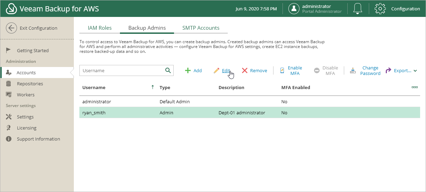The height and width of the screenshot is (192, 426).
Task: Click the Veeam logo icon
Action: click(11, 9)
